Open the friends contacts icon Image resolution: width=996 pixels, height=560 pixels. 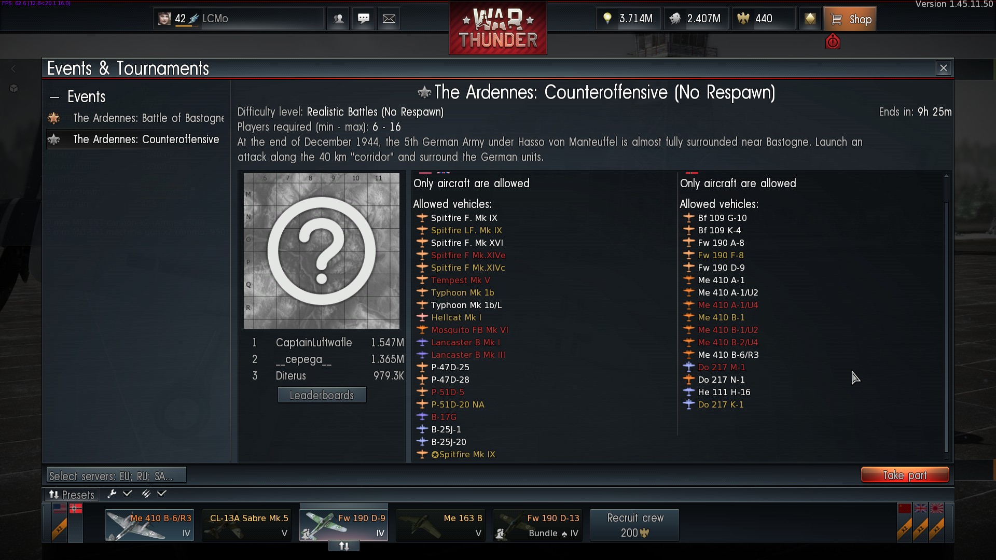click(x=338, y=19)
